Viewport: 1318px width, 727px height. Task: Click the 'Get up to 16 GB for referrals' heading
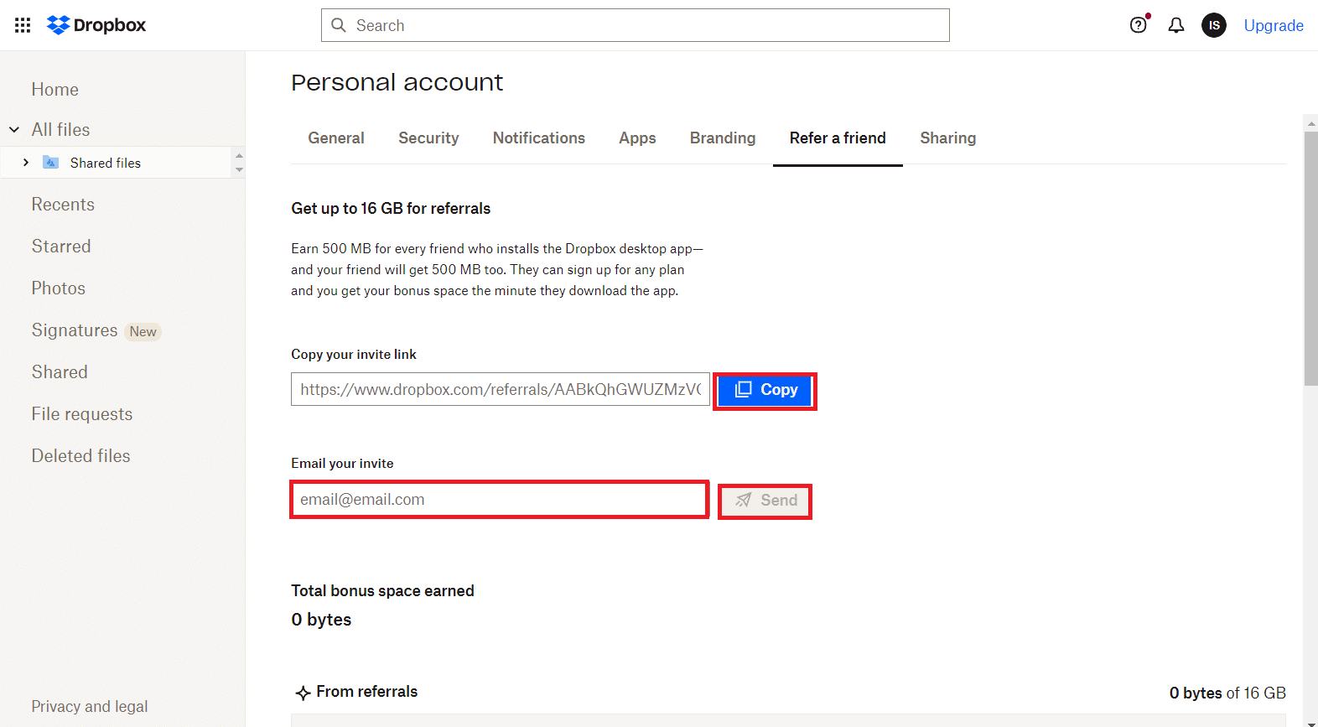click(391, 209)
